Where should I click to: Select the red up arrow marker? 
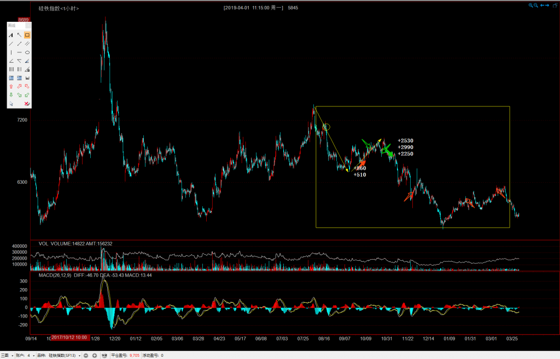click(11, 86)
